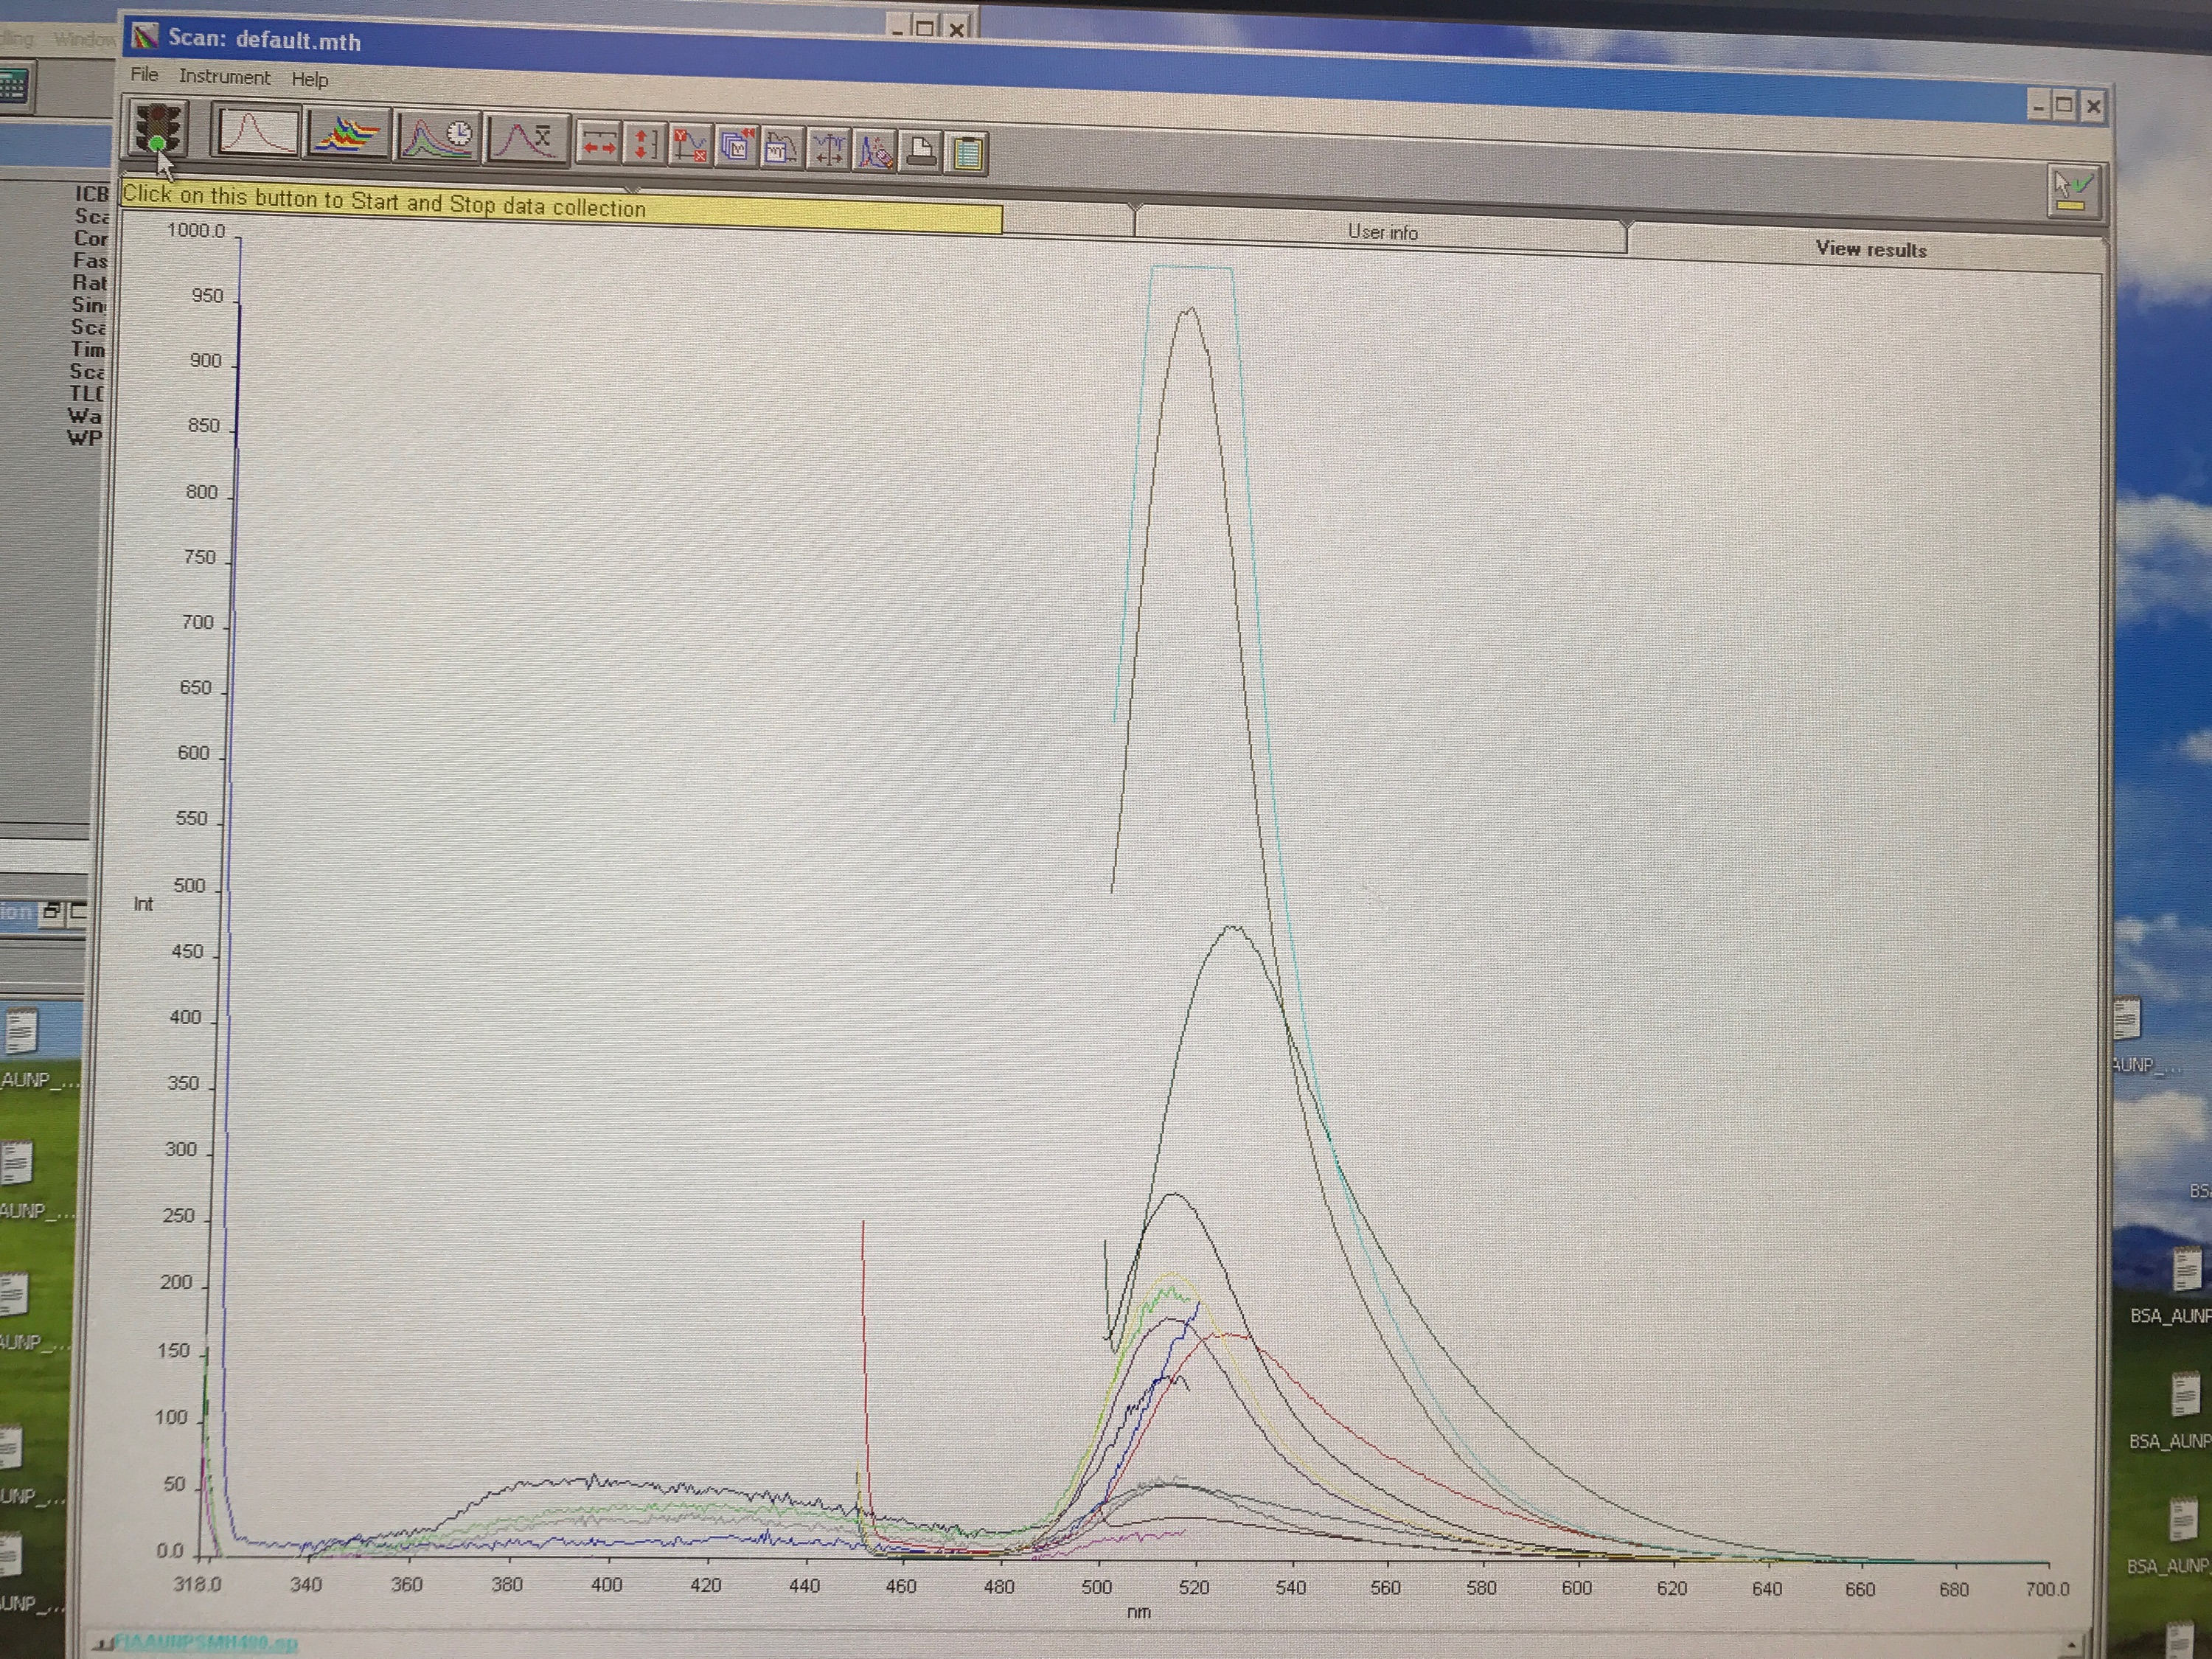Select the averaged scan icon with x-bar
This screenshot has width=2212, height=1659.
point(527,140)
